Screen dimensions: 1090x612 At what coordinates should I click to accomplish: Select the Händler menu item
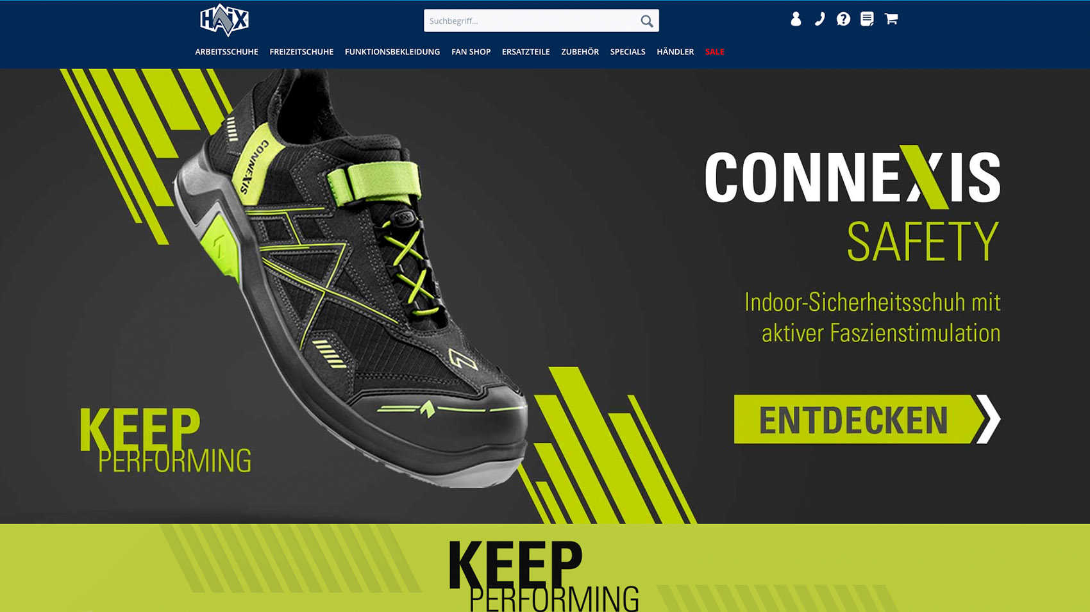[675, 52]
